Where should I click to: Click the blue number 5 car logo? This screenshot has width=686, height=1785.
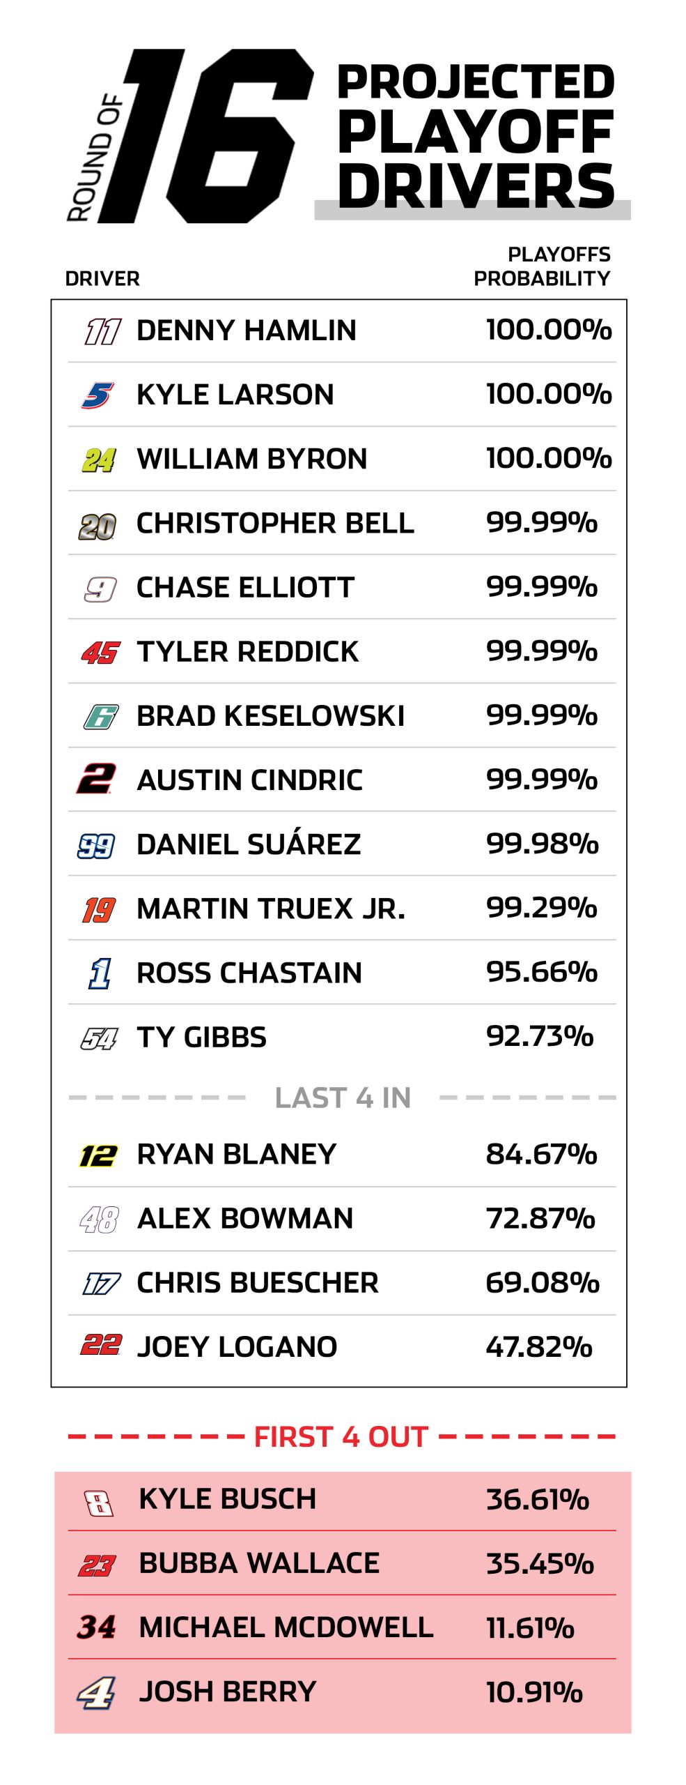(x=98, y=395)
